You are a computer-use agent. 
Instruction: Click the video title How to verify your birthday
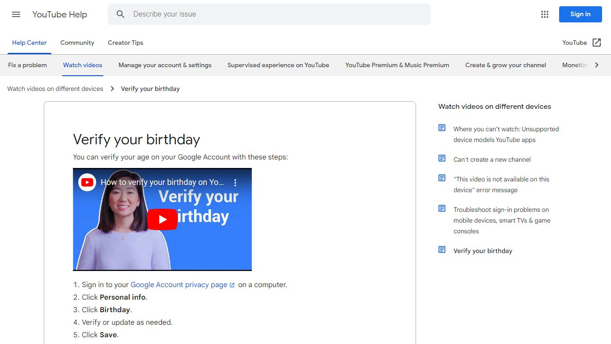162,182
